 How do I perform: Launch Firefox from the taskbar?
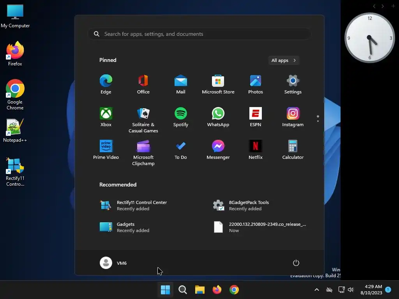217,290
